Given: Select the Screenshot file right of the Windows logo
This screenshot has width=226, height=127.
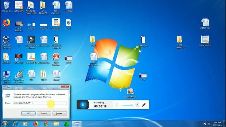Looking at the screenshot, I should click(143, 41).
